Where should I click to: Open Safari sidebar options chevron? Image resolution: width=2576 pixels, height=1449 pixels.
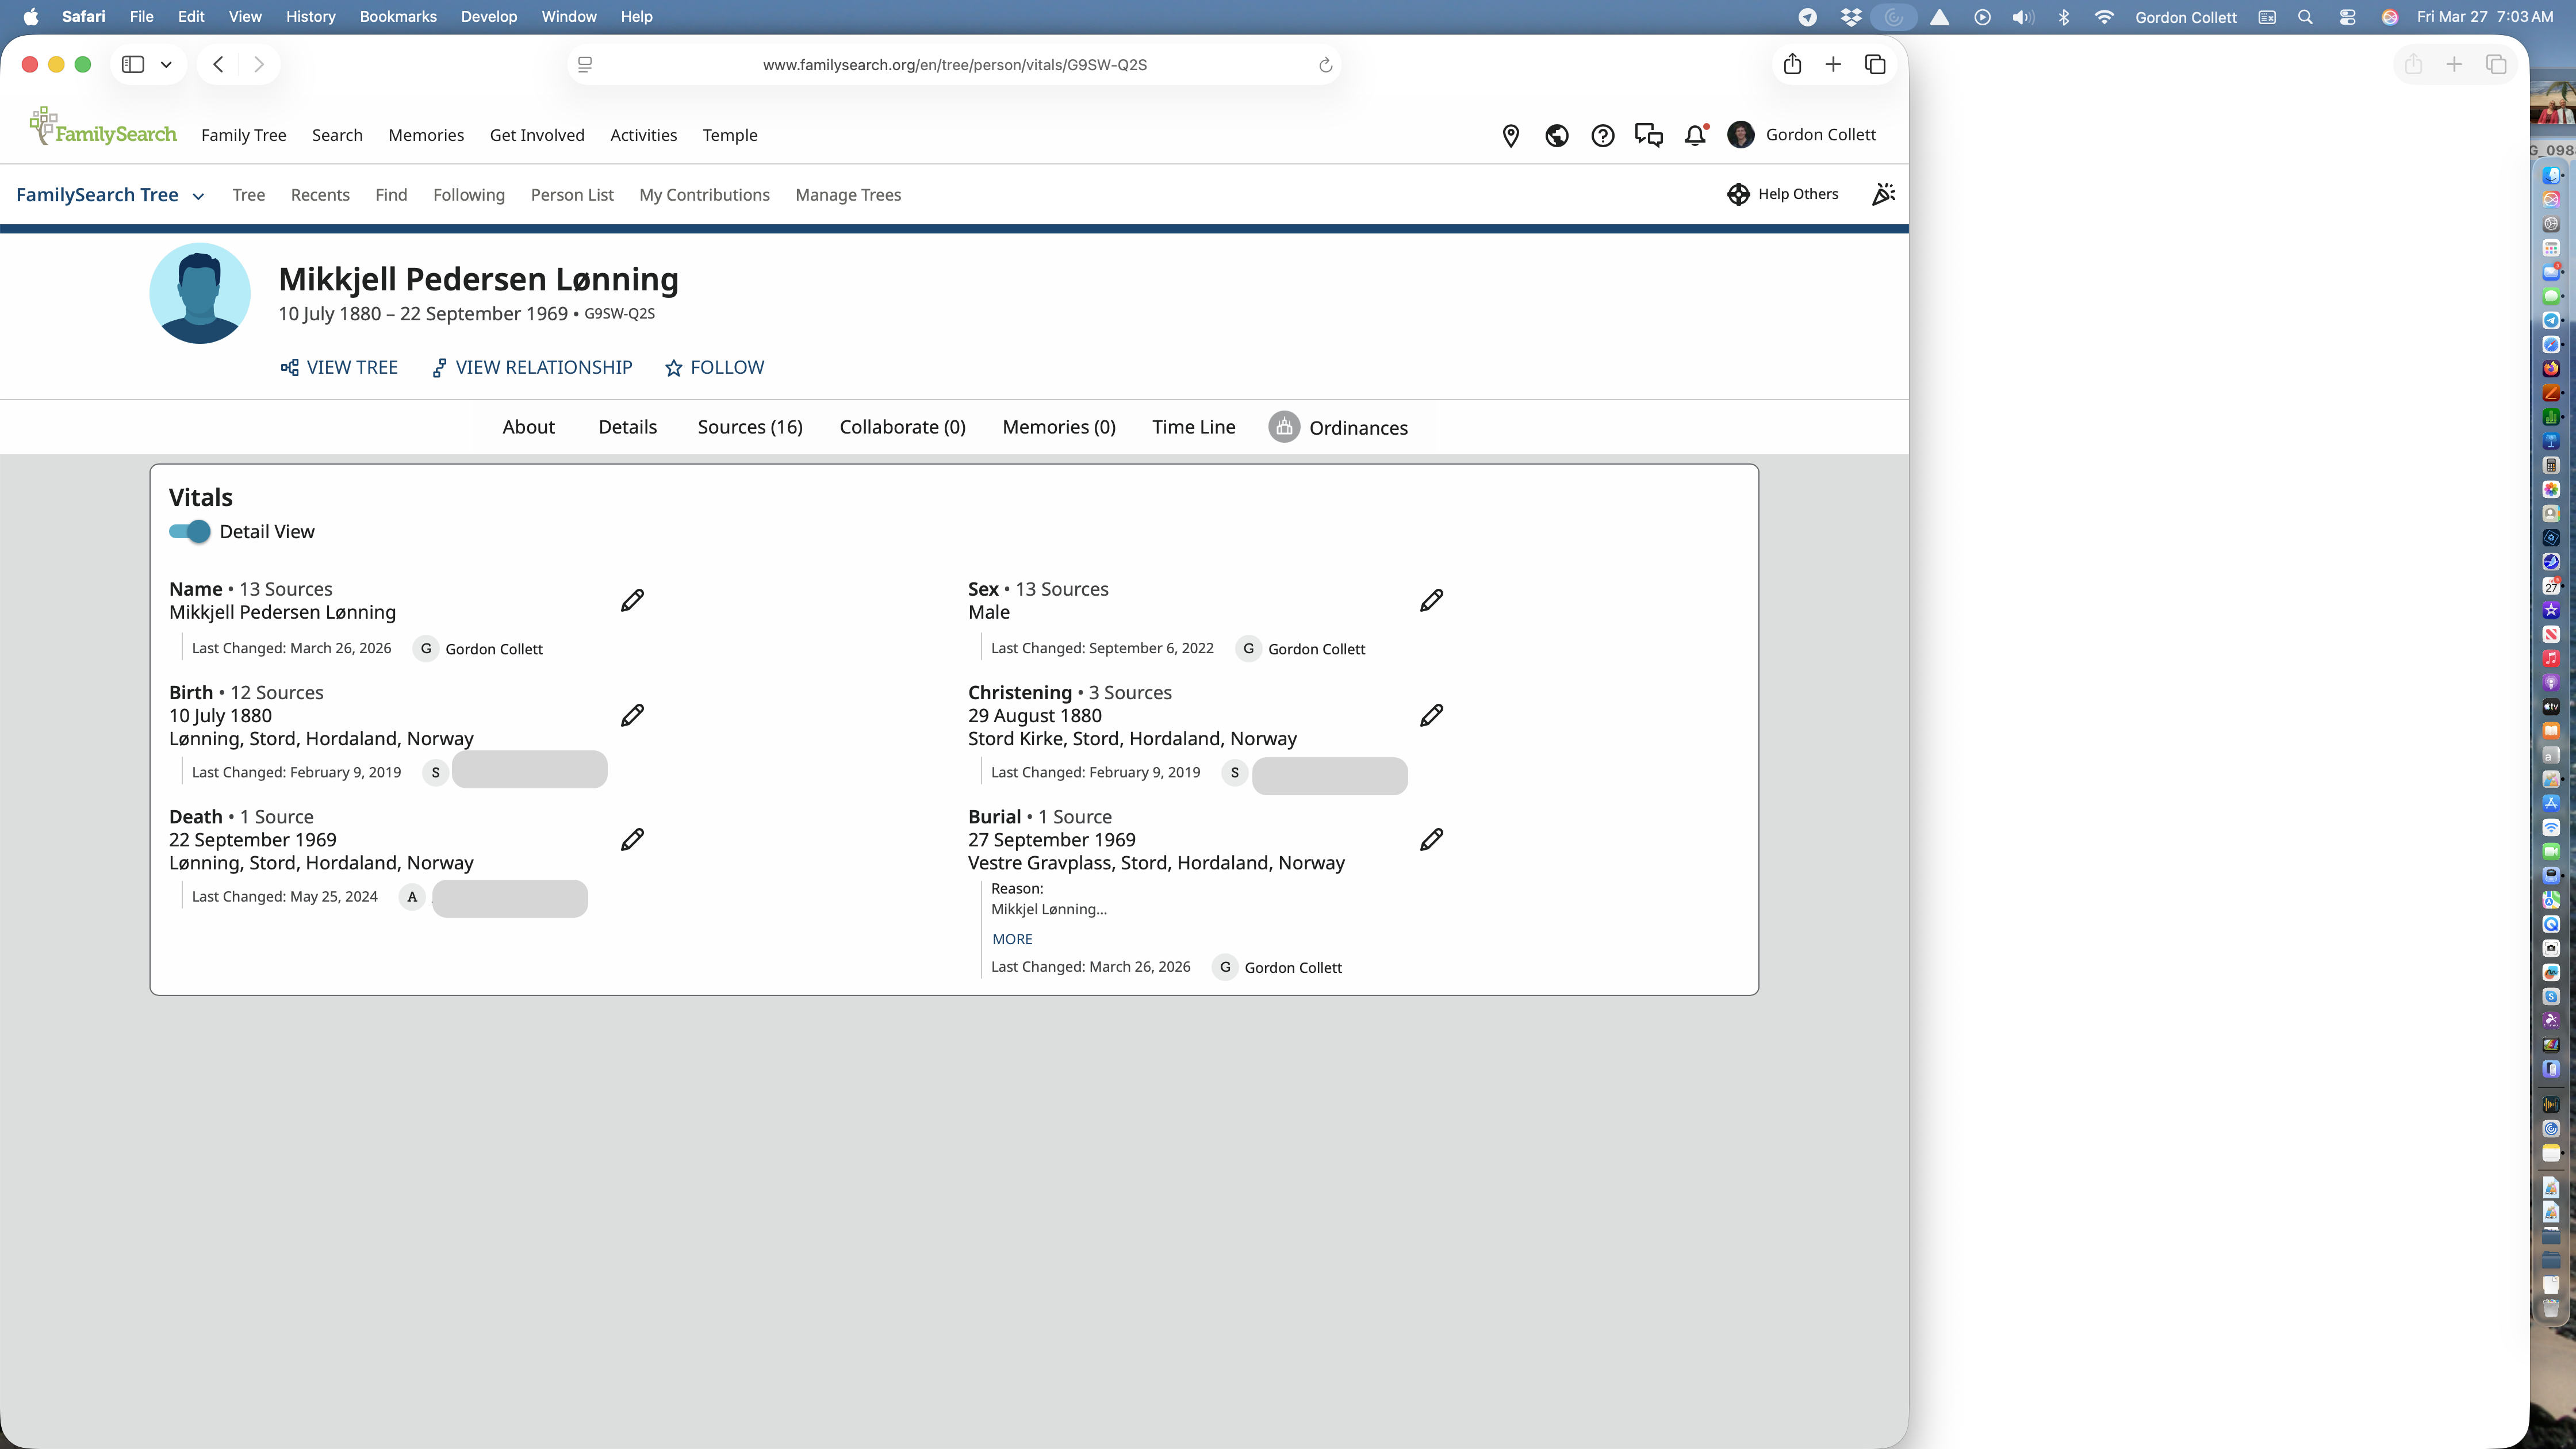tap(166, 64)
